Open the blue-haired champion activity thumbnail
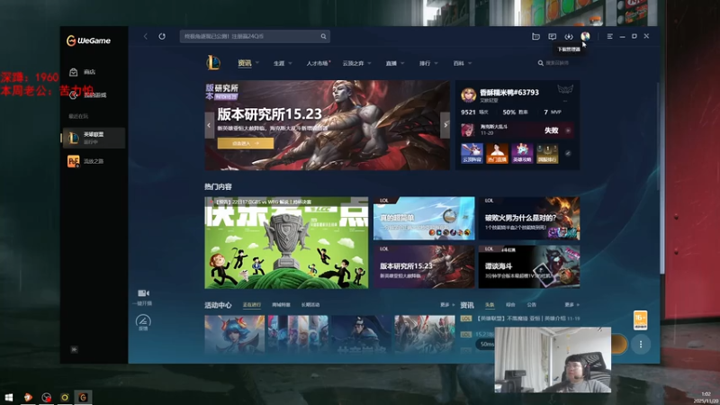The image size is (720, 405). point(235,334)
